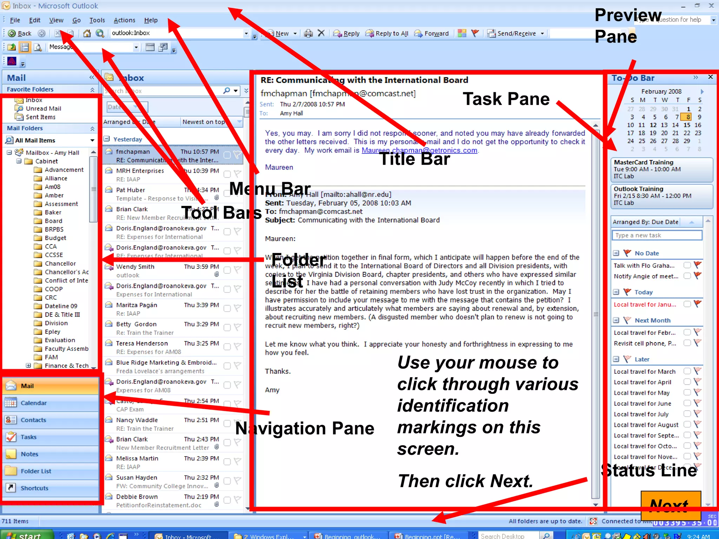Open the File menu
Screen dimensions: 719x539
pyautogui.click(x=15, y=20)
